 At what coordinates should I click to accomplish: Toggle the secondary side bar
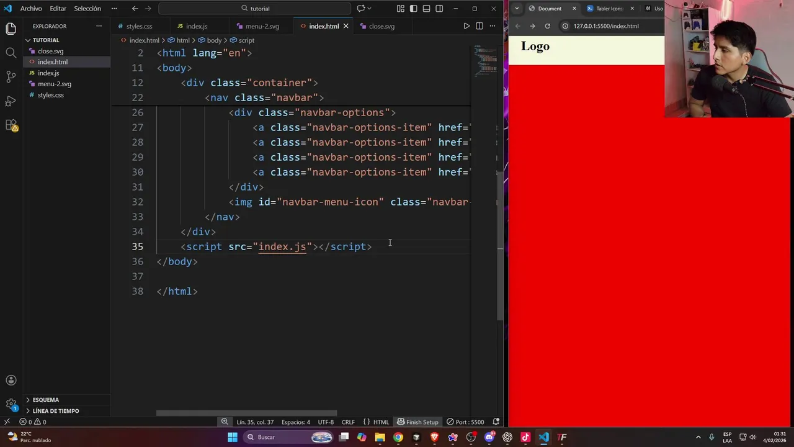point(439,9)
